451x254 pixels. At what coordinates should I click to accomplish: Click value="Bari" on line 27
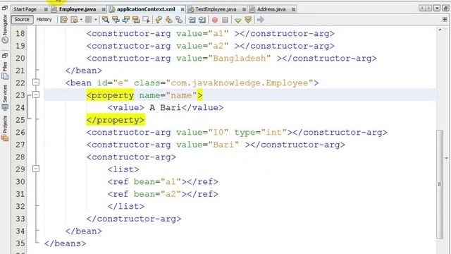point(208,145)
